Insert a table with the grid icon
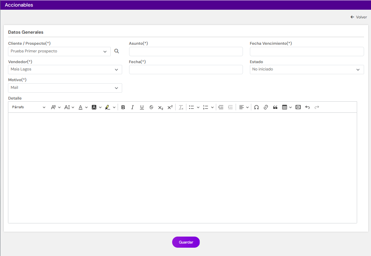Screen dimensions: 371x256 click(284, 107)
